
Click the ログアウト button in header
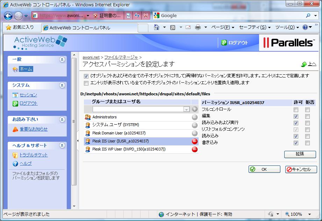pos(235,43)
